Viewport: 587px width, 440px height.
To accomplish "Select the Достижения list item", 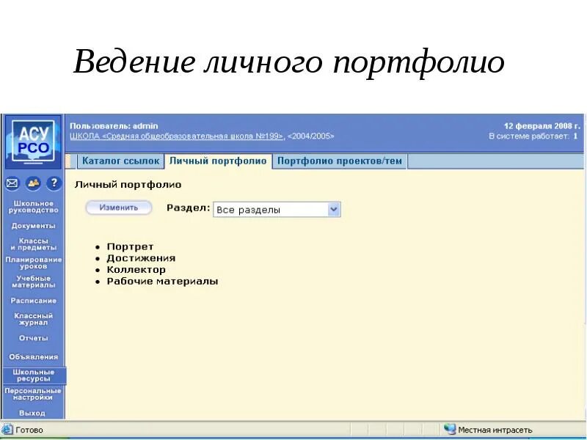I will [141, 258].
